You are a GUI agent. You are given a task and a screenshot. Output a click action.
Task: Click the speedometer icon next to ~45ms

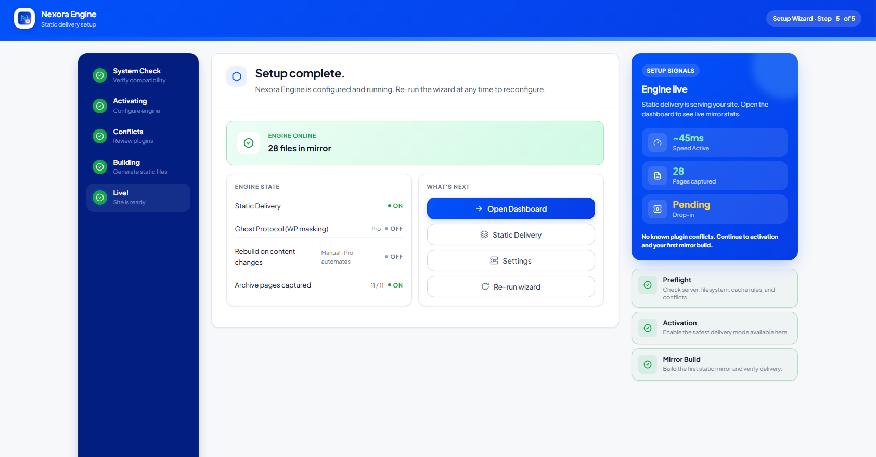tap(658, 142)
